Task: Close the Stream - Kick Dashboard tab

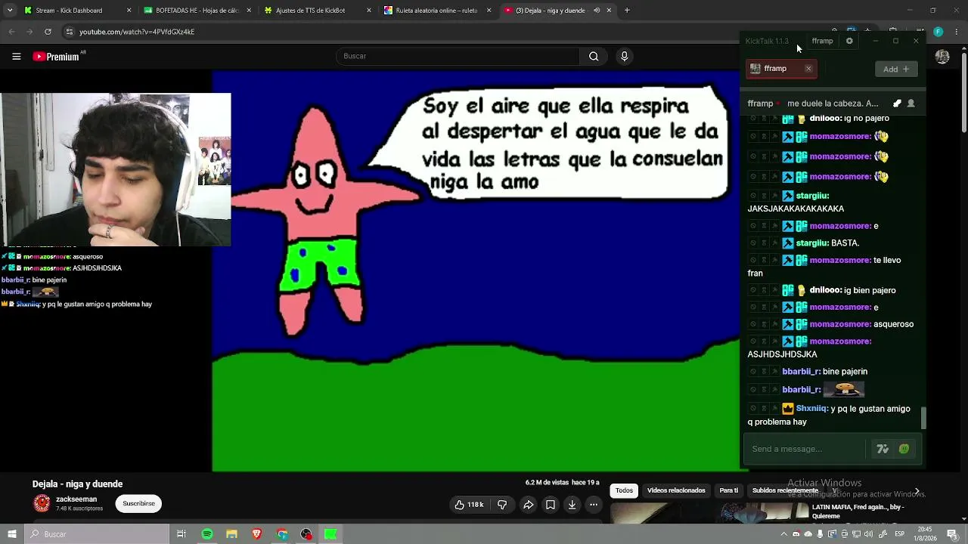Action: pyautogui.click(x=129, y=11)
